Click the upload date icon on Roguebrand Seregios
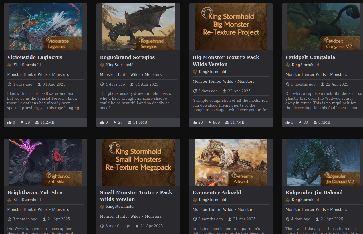Screen dimensions: 363x234 point(132,84)
